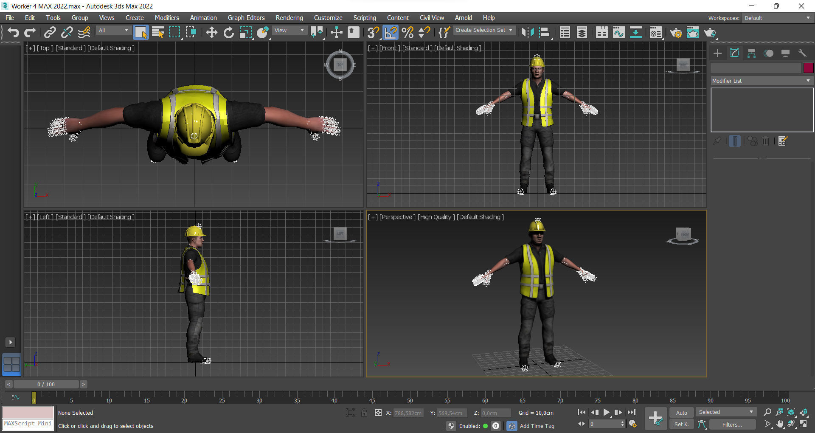Activate Select and Uniform Scale tool
This screenshot has height=433, width=815.
[x=245, y=32]
